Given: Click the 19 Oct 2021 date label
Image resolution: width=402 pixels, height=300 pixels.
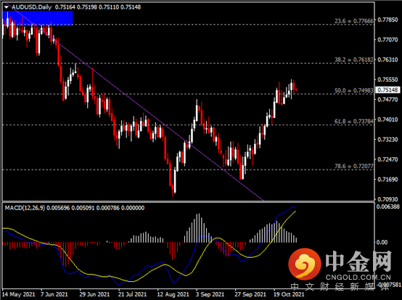Looking at the screenshot, I should pos(288,294).
